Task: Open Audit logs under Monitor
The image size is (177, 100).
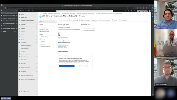Action: pos(43,39)
